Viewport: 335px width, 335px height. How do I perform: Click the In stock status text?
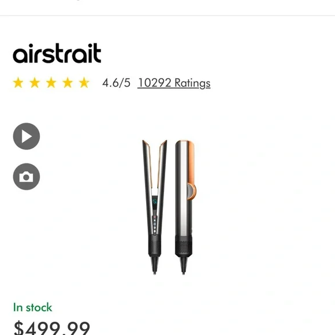coord(32,307)
